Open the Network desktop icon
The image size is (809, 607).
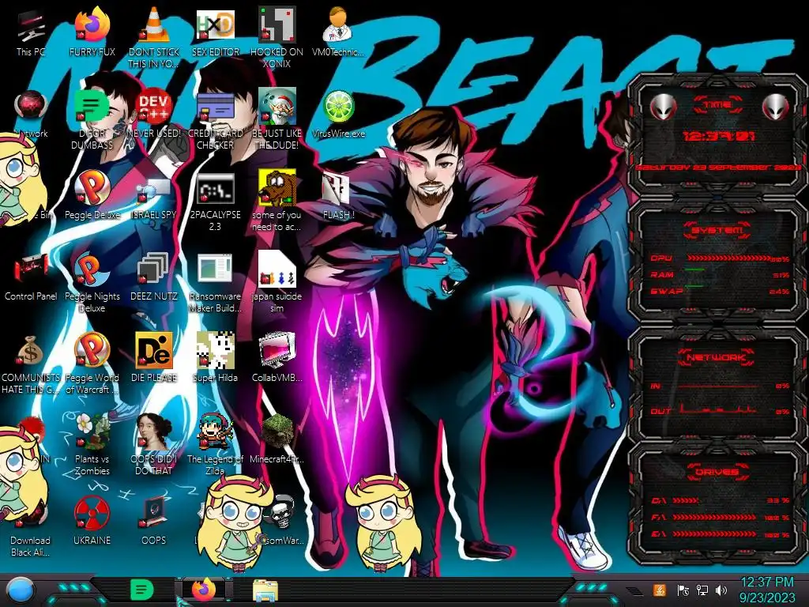(31, 107)
